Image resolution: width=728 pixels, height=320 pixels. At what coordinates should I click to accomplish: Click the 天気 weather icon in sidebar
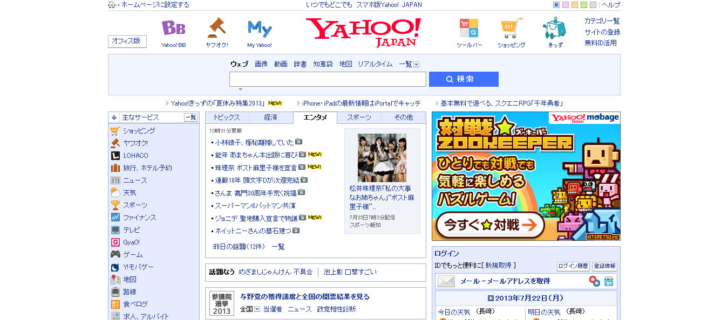coord(115,193)
